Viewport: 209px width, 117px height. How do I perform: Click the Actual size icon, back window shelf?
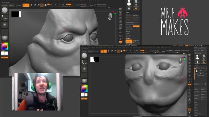(121, 21)
